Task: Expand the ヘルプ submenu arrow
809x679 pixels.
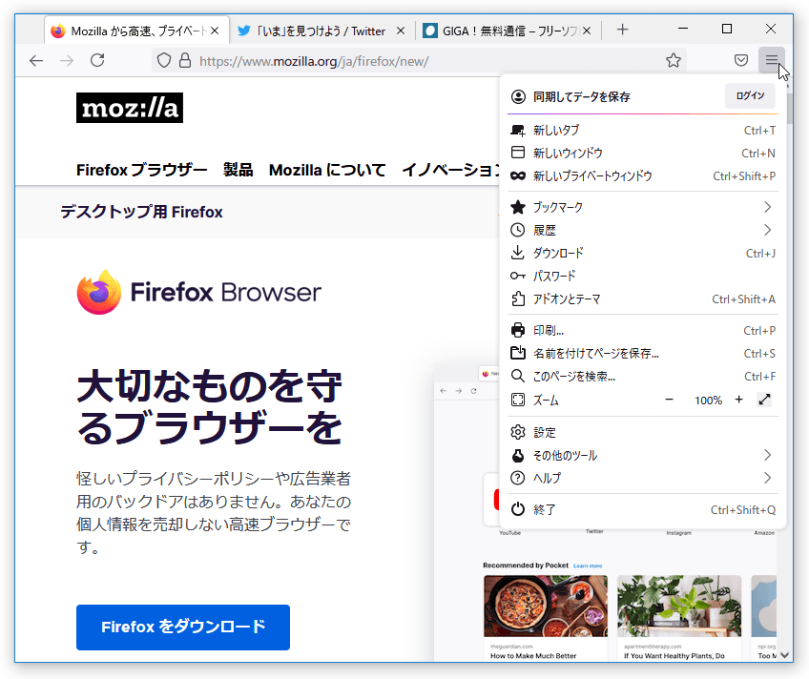Action: tap(767, 479)
